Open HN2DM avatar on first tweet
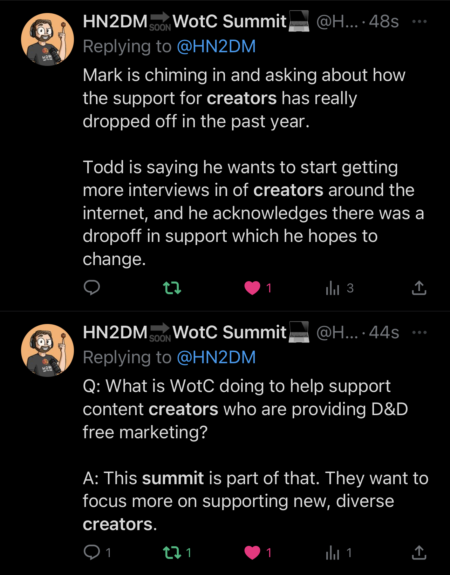The width and height of the screenshot is (450, 575). tap(47, 39)
